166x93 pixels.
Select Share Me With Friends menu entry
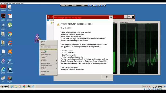pos(49,66)
